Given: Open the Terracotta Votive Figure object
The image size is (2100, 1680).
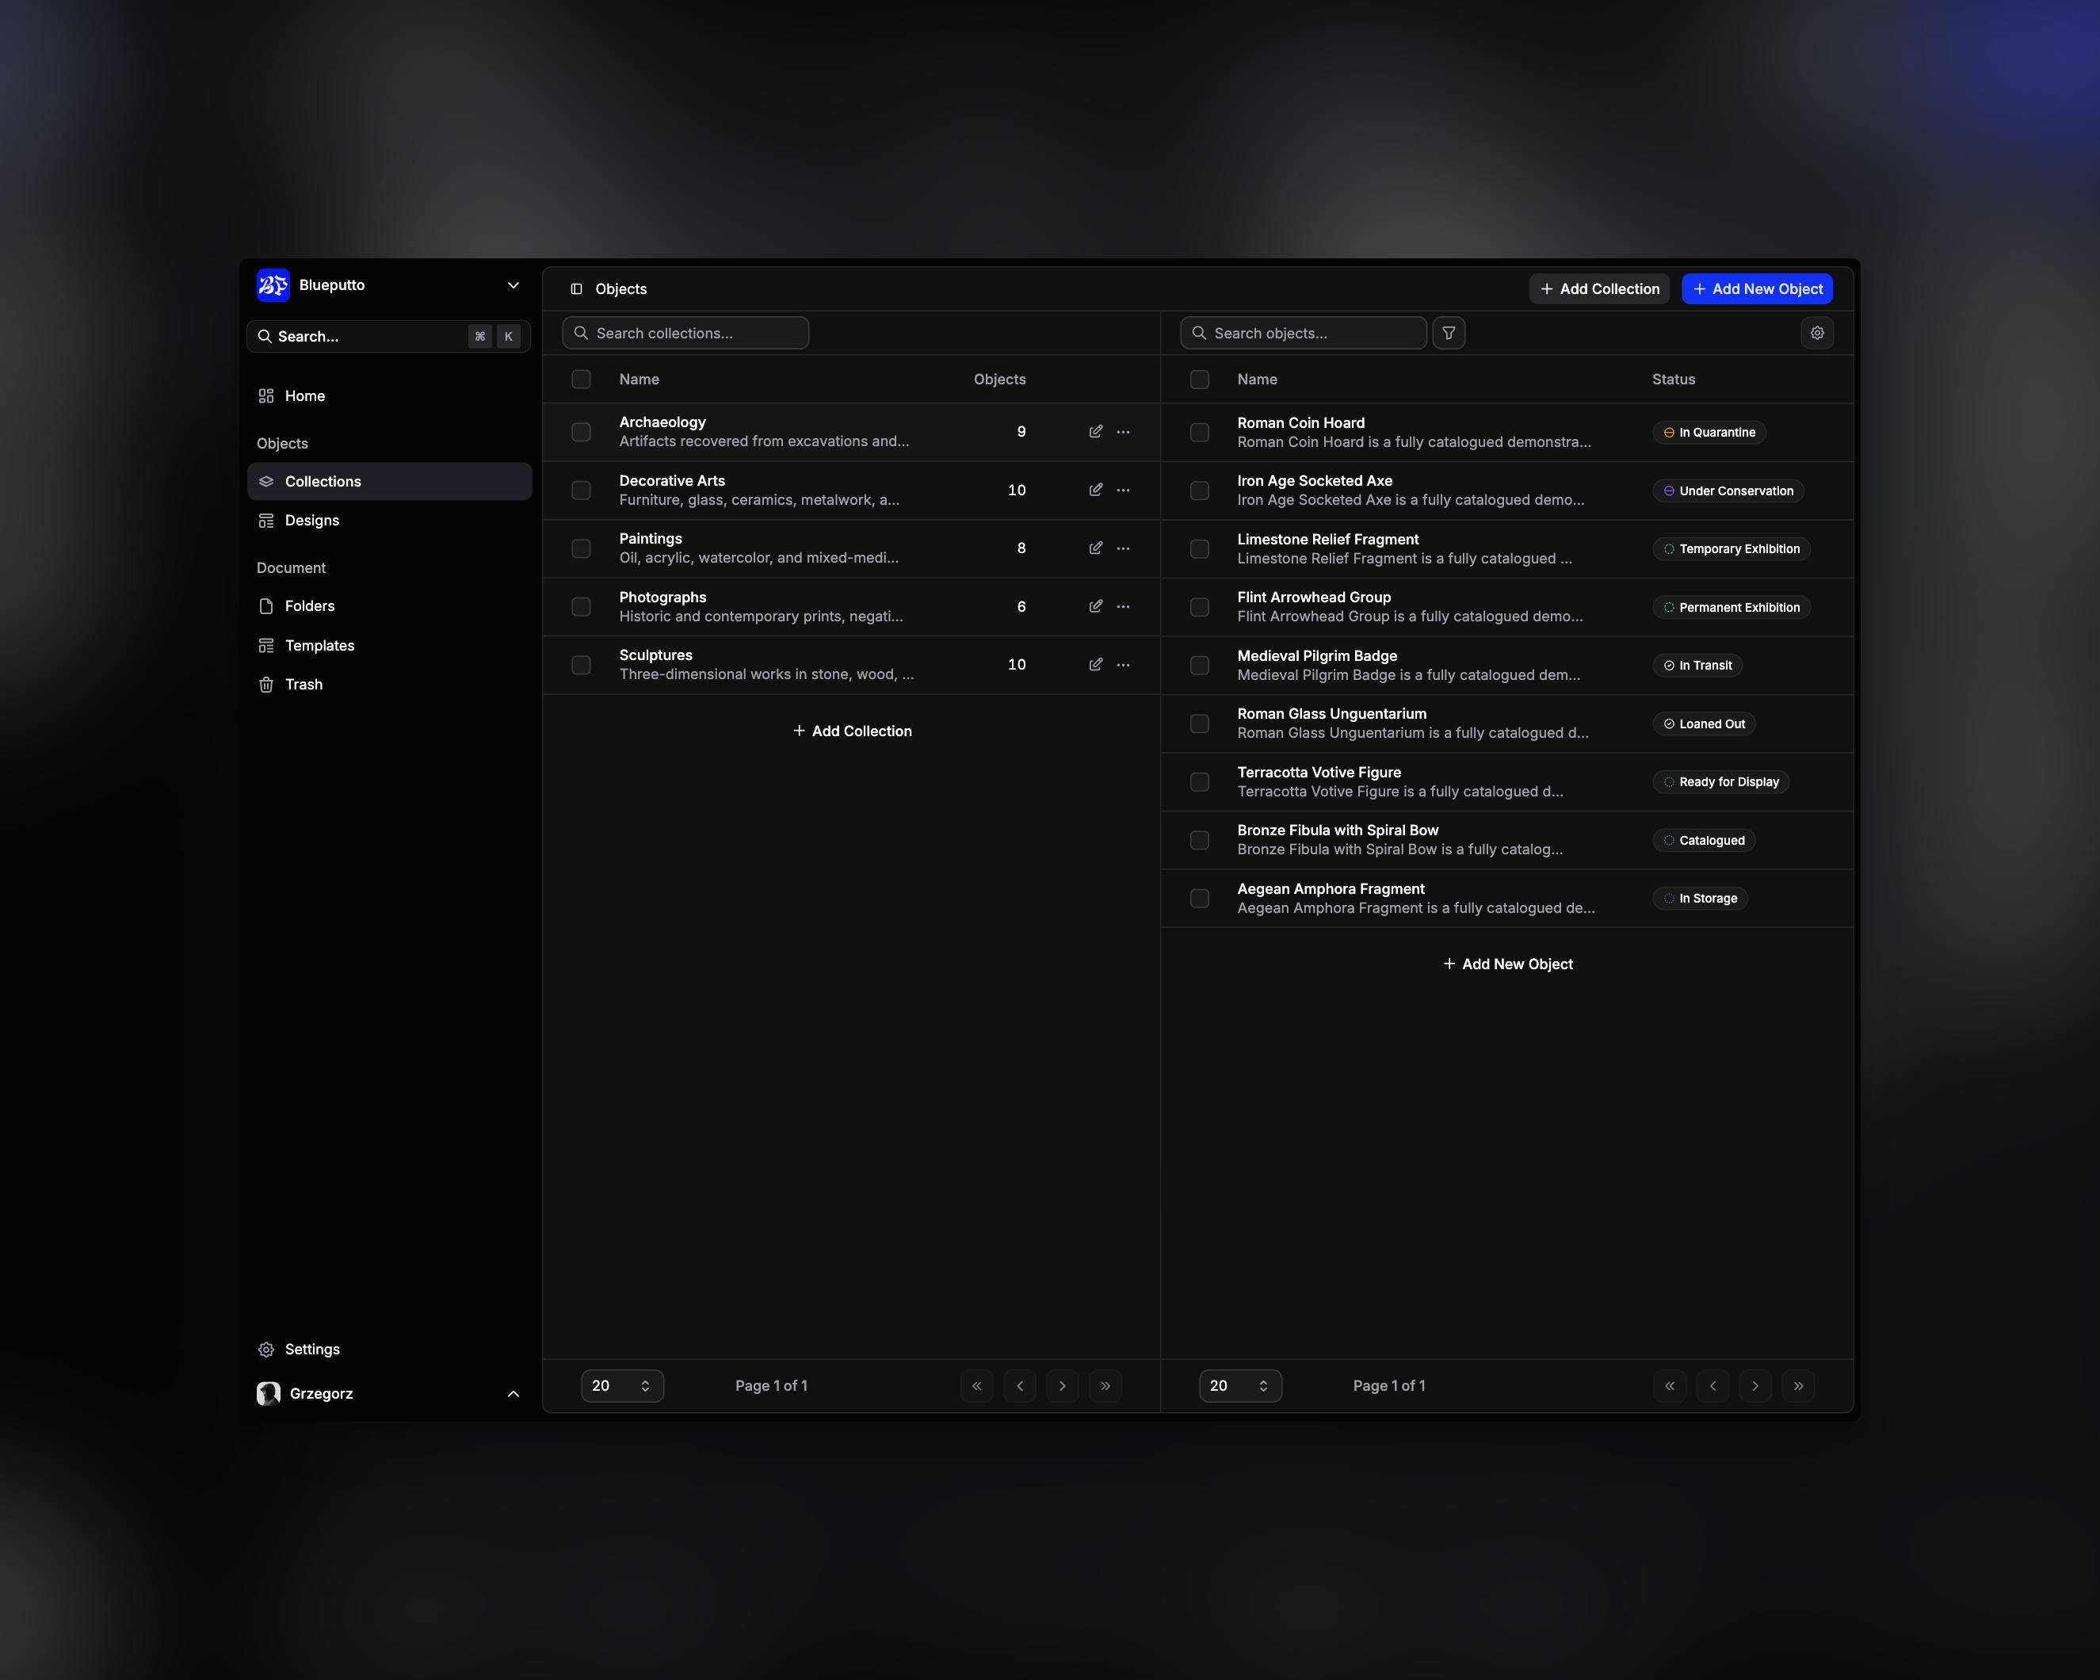Looking at the screenshot, I should (1319, 773).
